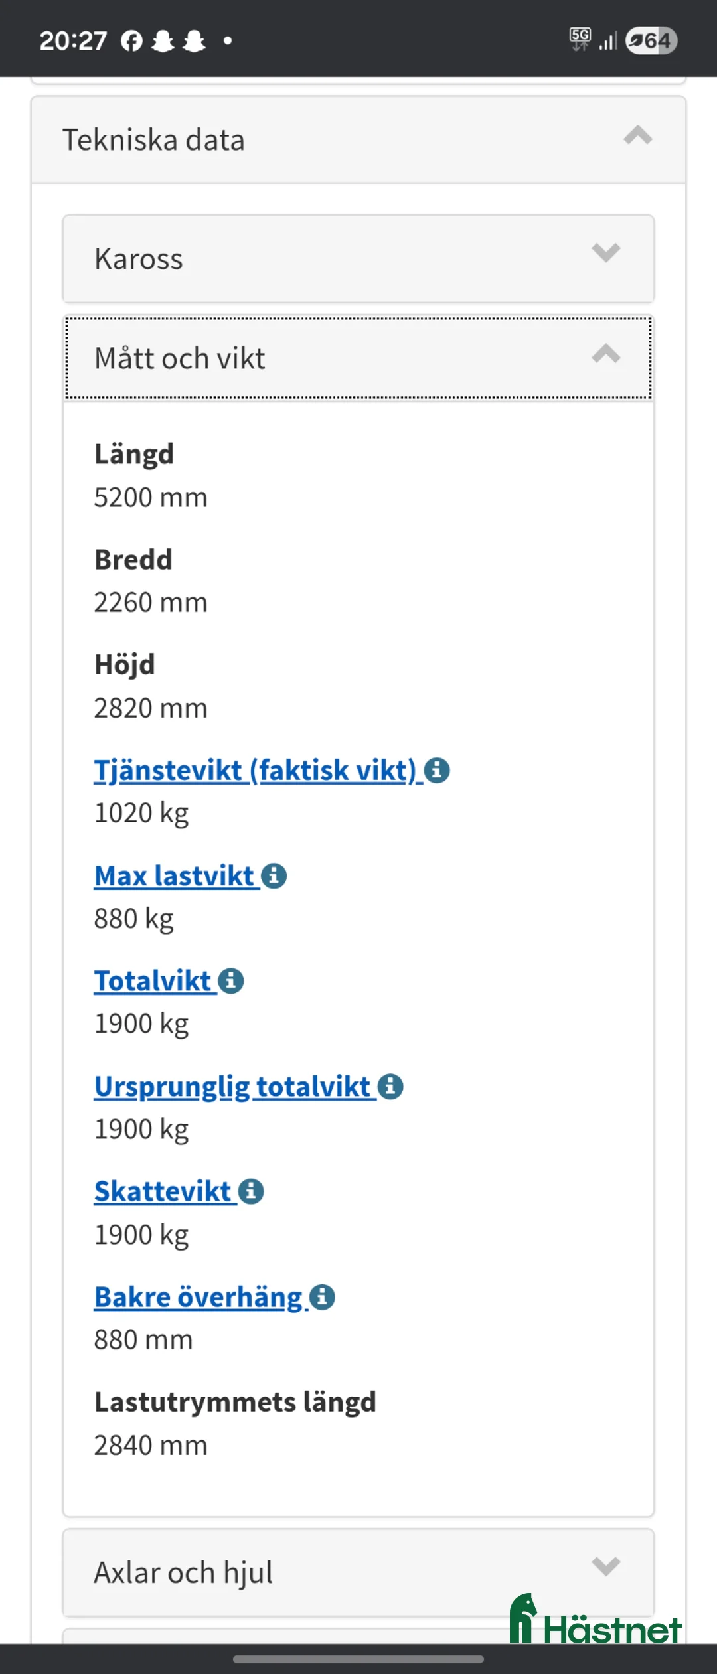This screenshot has width=717, height=1674.
Task: Open the Tjänstevikt info tooltip icon
Action: (x=438, y=769)
